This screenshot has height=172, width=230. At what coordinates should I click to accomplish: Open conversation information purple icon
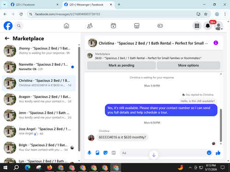(216, 43)
